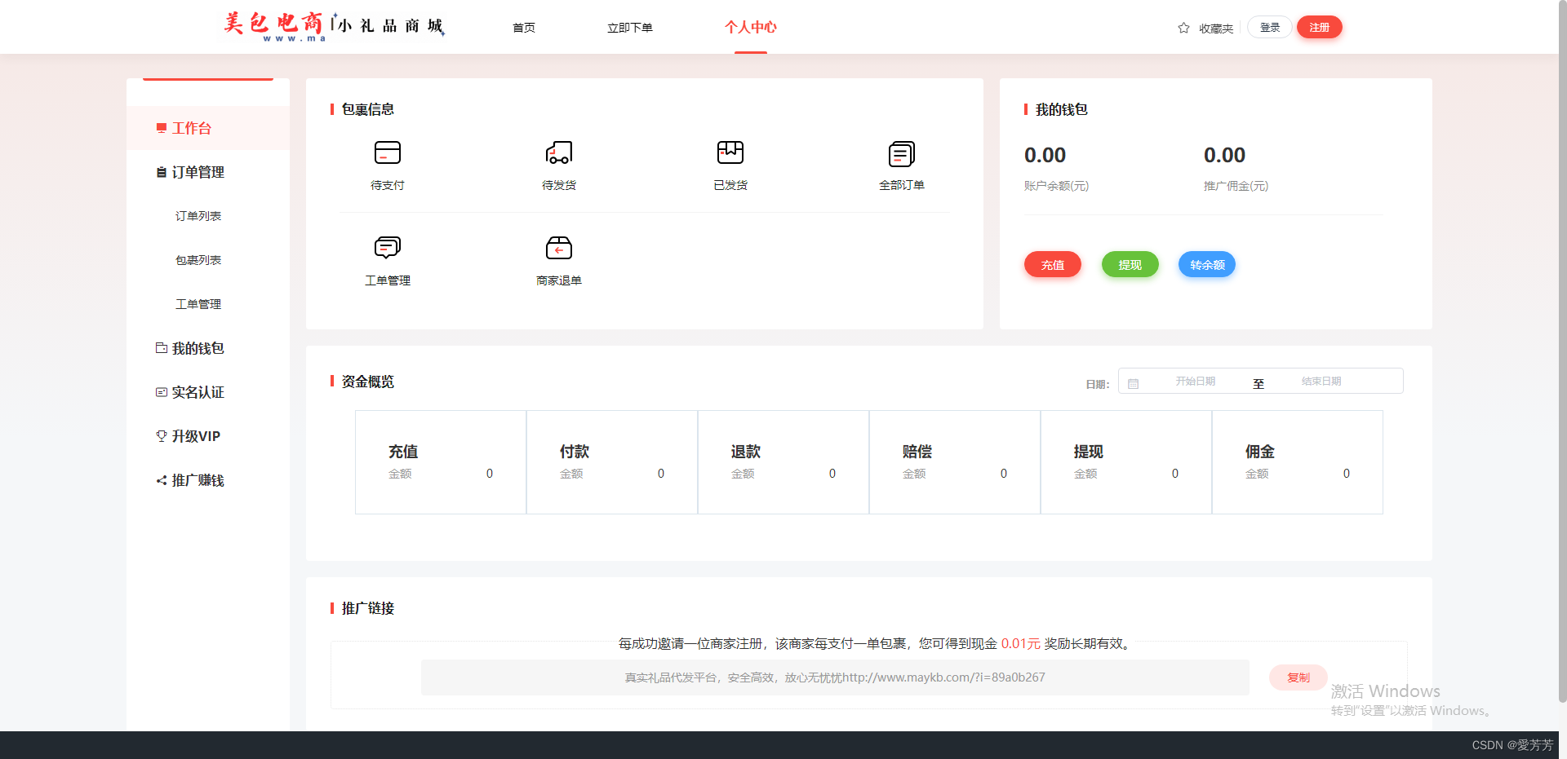The image size is (1567, 759).
Task: Click the page vertical scrollbar
Action: click(x=1562, y=351)
